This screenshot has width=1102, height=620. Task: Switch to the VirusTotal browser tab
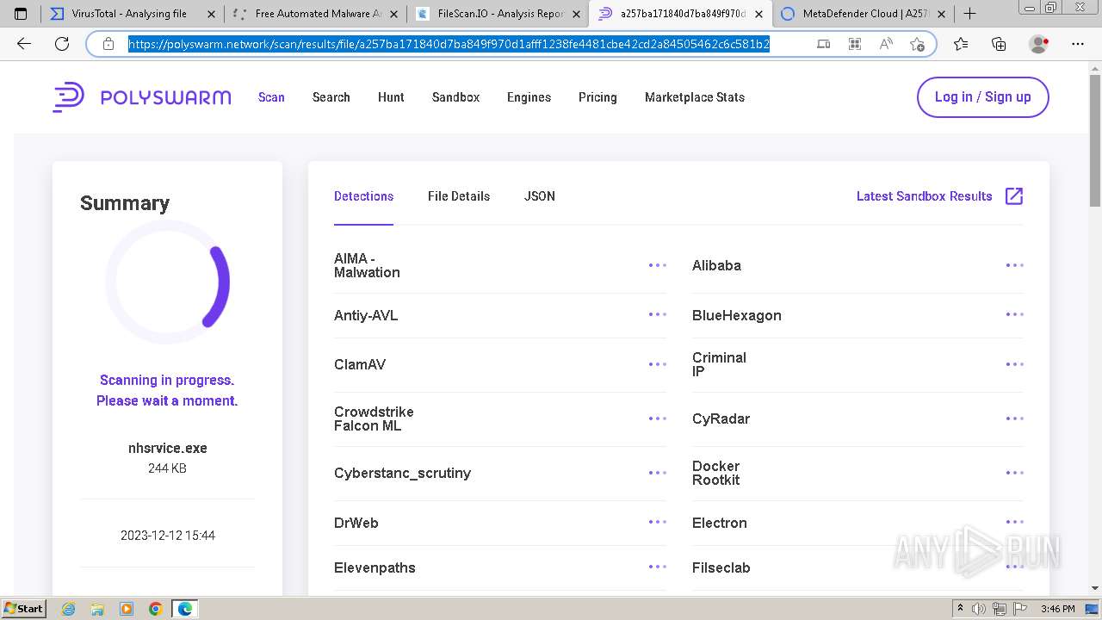pos(132,14)
